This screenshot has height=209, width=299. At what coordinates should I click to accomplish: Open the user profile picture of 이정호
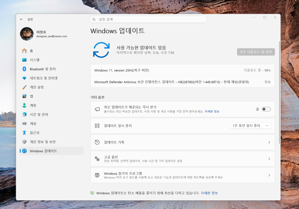(27, 34)
